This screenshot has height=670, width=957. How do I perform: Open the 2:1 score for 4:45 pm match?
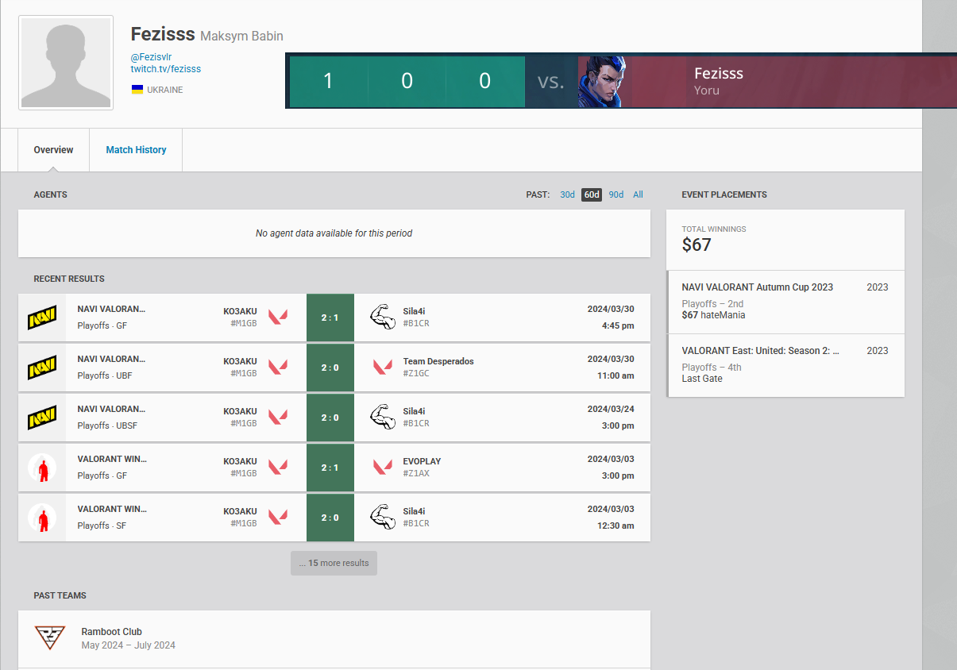coord(330,318)
